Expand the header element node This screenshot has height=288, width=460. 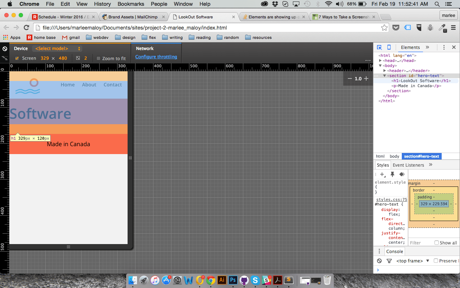385,71
